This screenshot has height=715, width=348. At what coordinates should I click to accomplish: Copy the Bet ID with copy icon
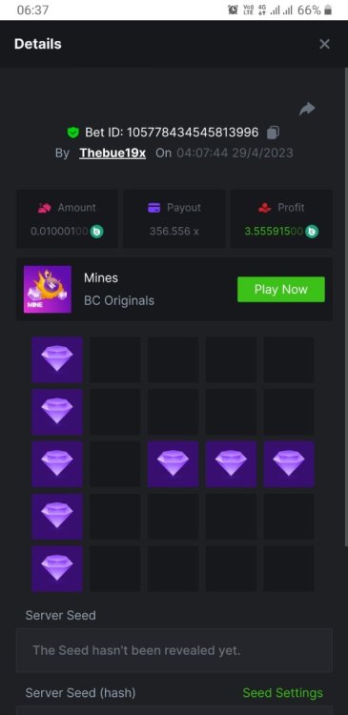(x=273, y=133)
